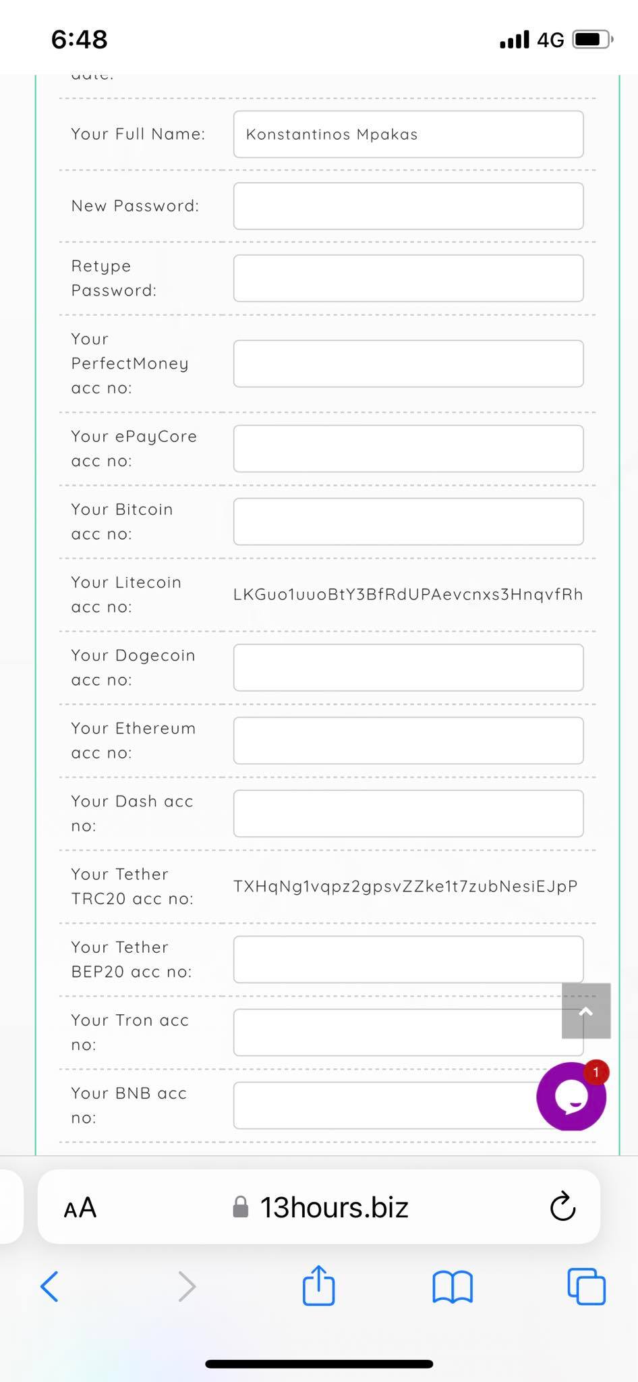The image size is (638, 1382).
Task: Tap the forward arrow in Safari toolbar
Action: (x=187, y=1286)
